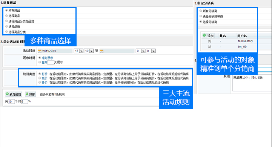This screenshot has height=147, width=272.
Task: Click quantity field showing 10
Action: coord(11,101)
